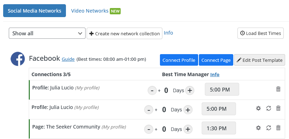The height and width of the screenshot is (139, 289).
Task: Refresh The Seeker Community page connection
Action: 269,128
